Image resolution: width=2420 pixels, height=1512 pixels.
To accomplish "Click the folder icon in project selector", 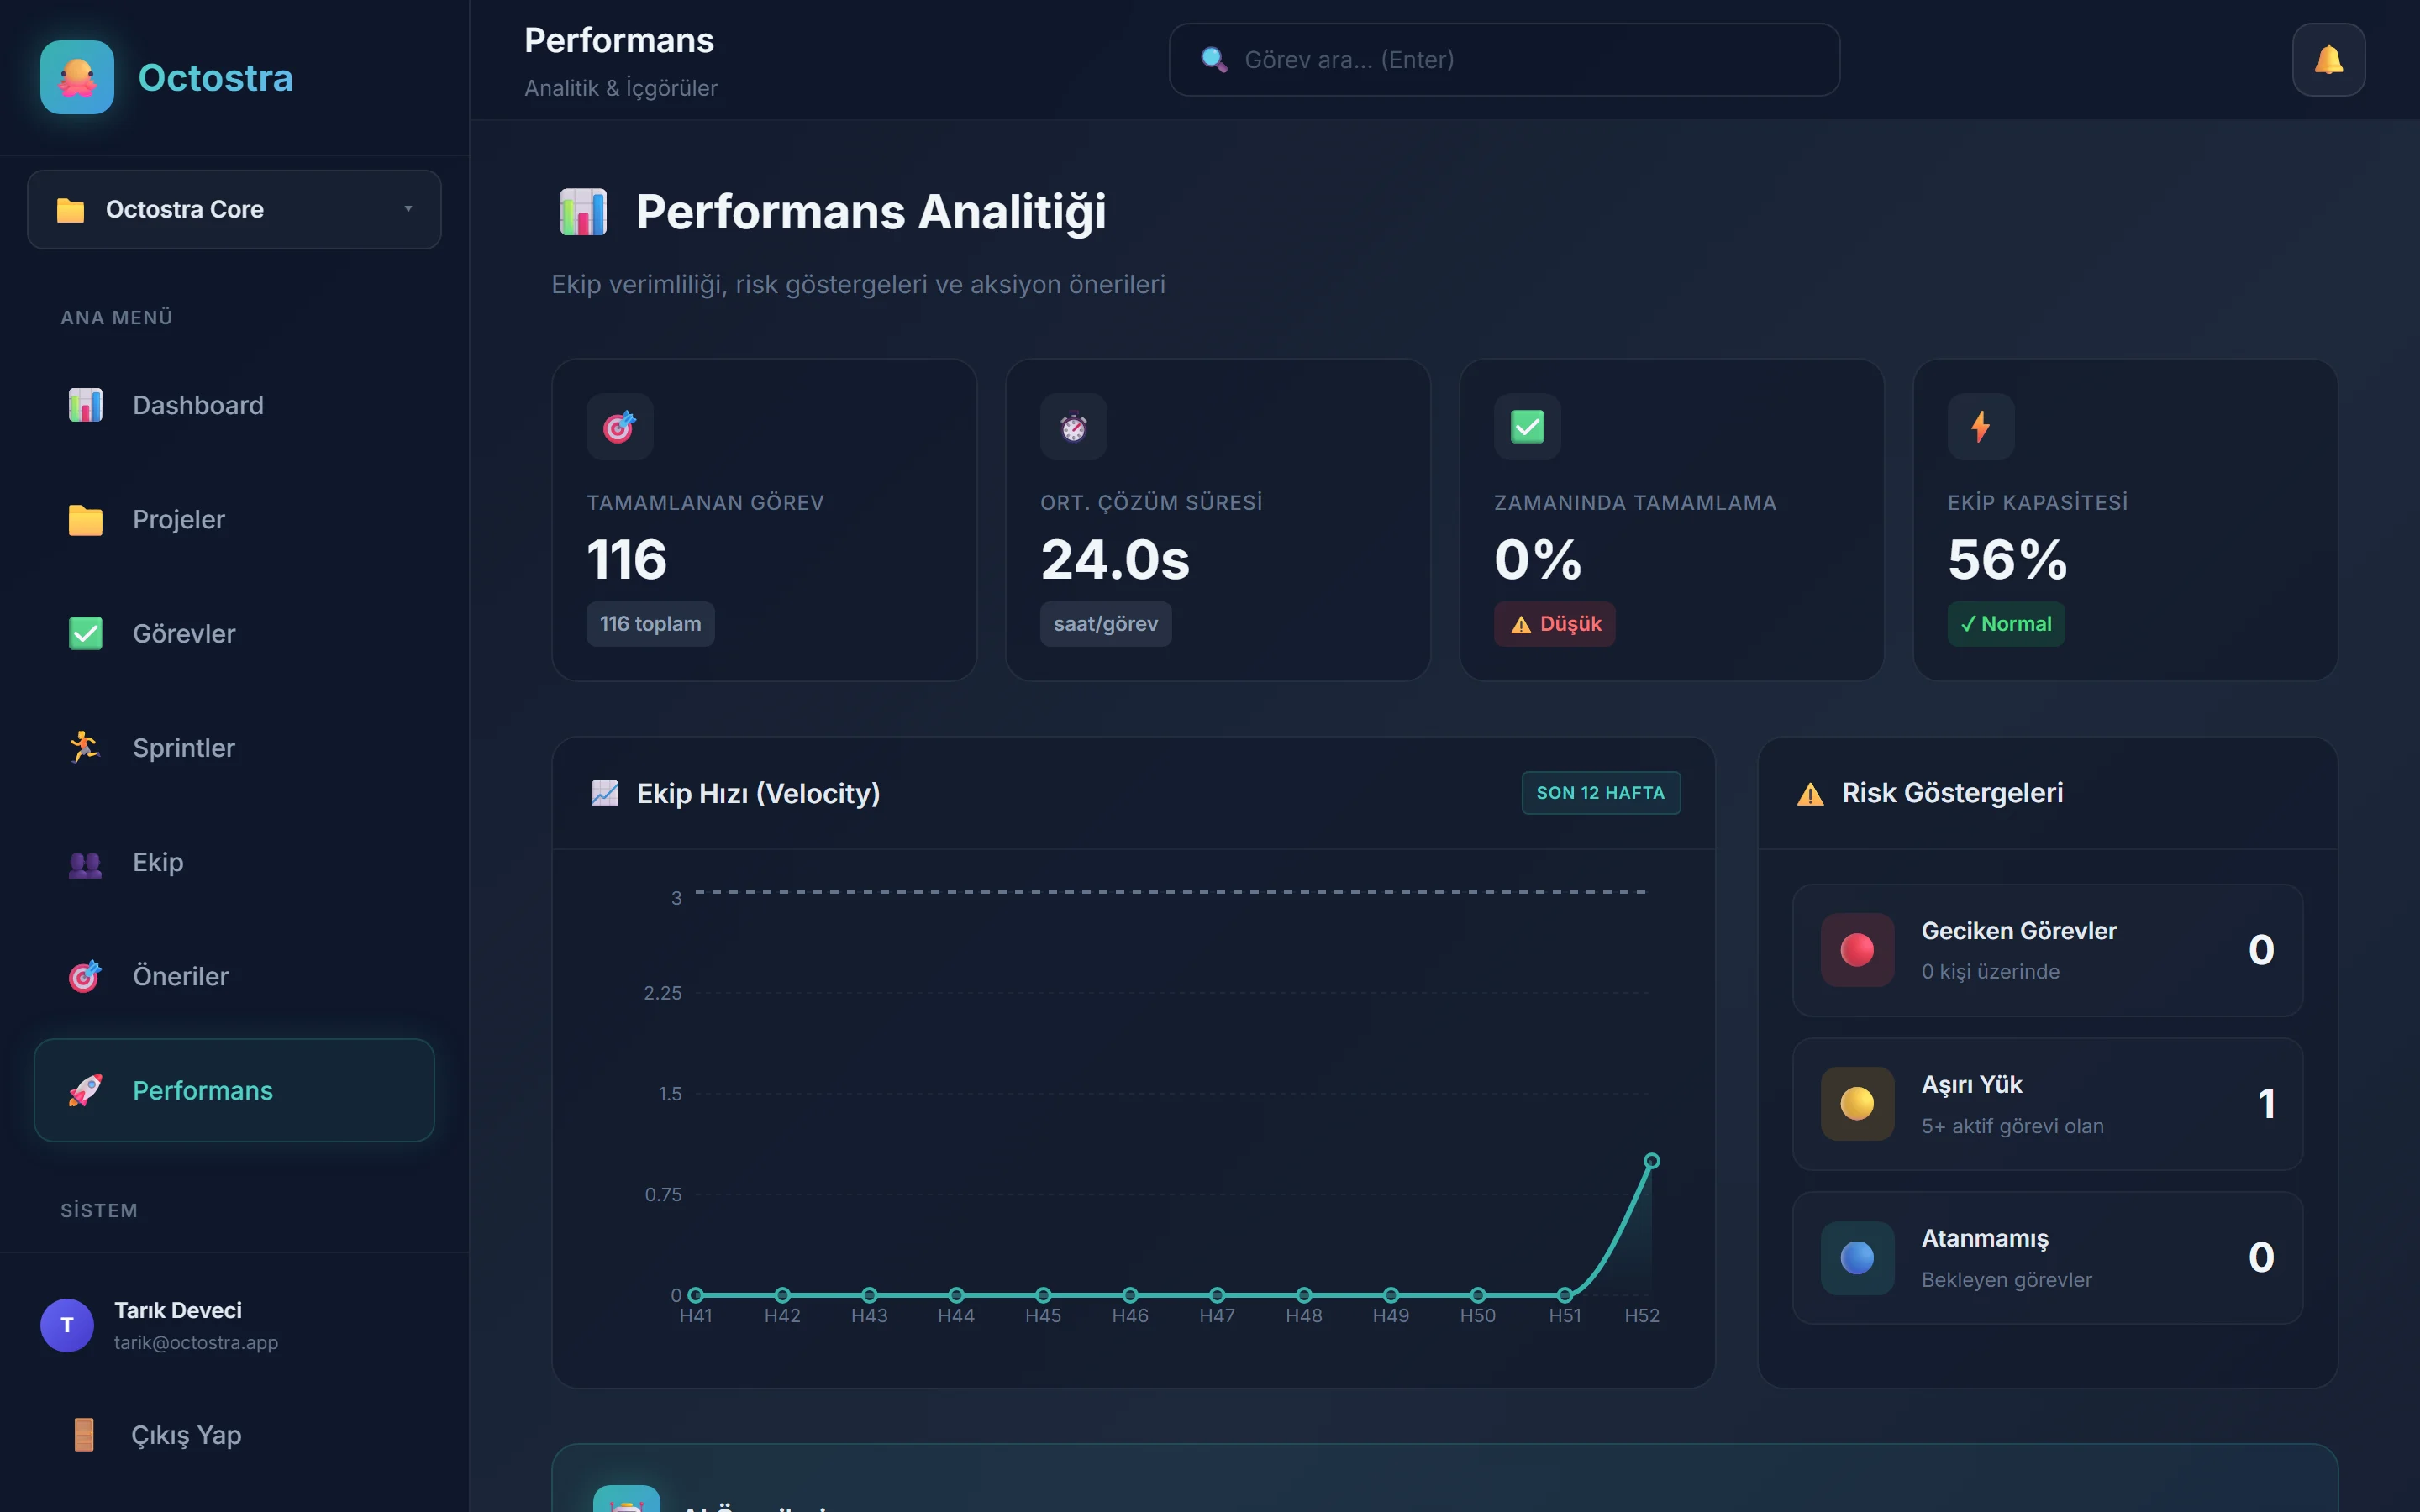I will 70,210.
